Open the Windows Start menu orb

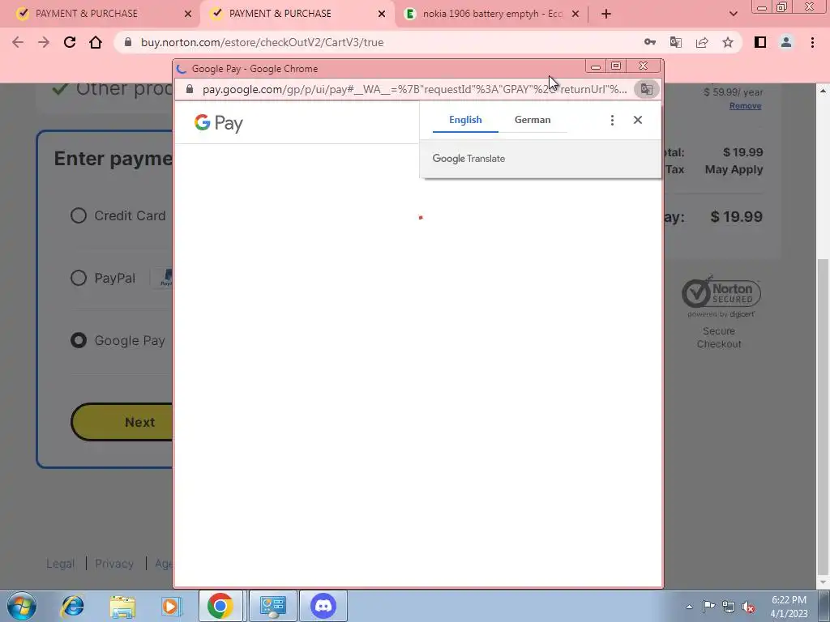pos(22,606)
